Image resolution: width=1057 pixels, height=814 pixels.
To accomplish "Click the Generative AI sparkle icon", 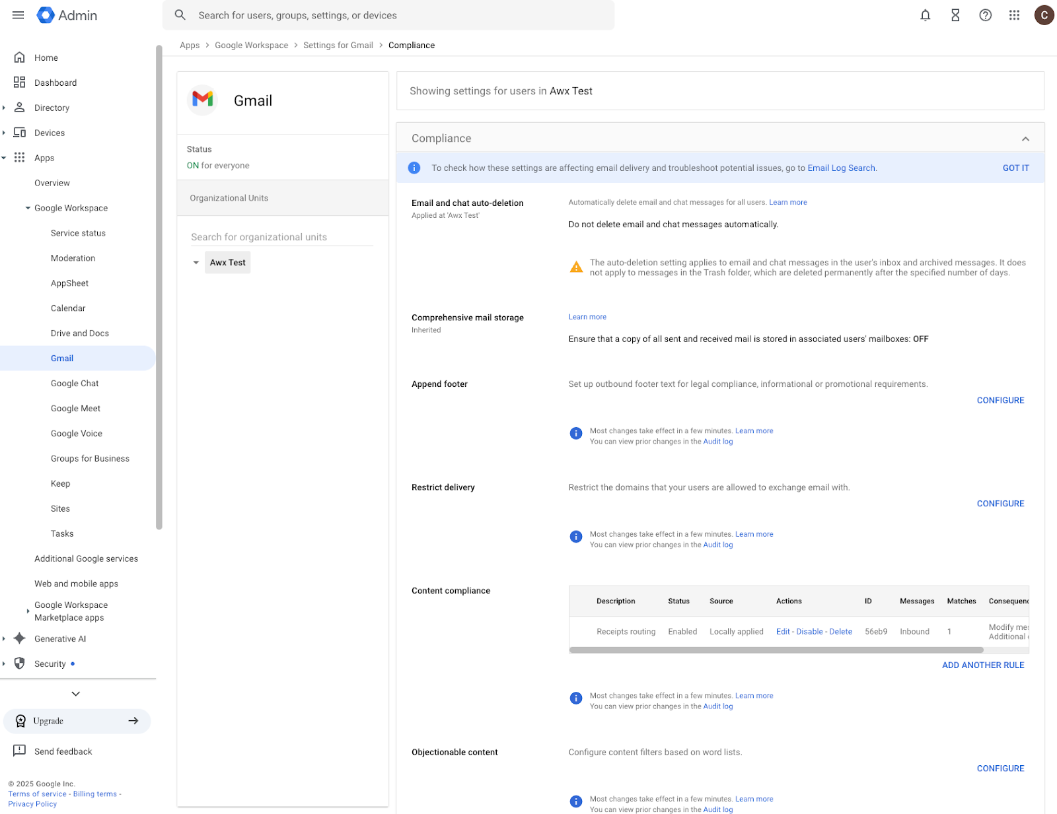I will pos(20,638).
